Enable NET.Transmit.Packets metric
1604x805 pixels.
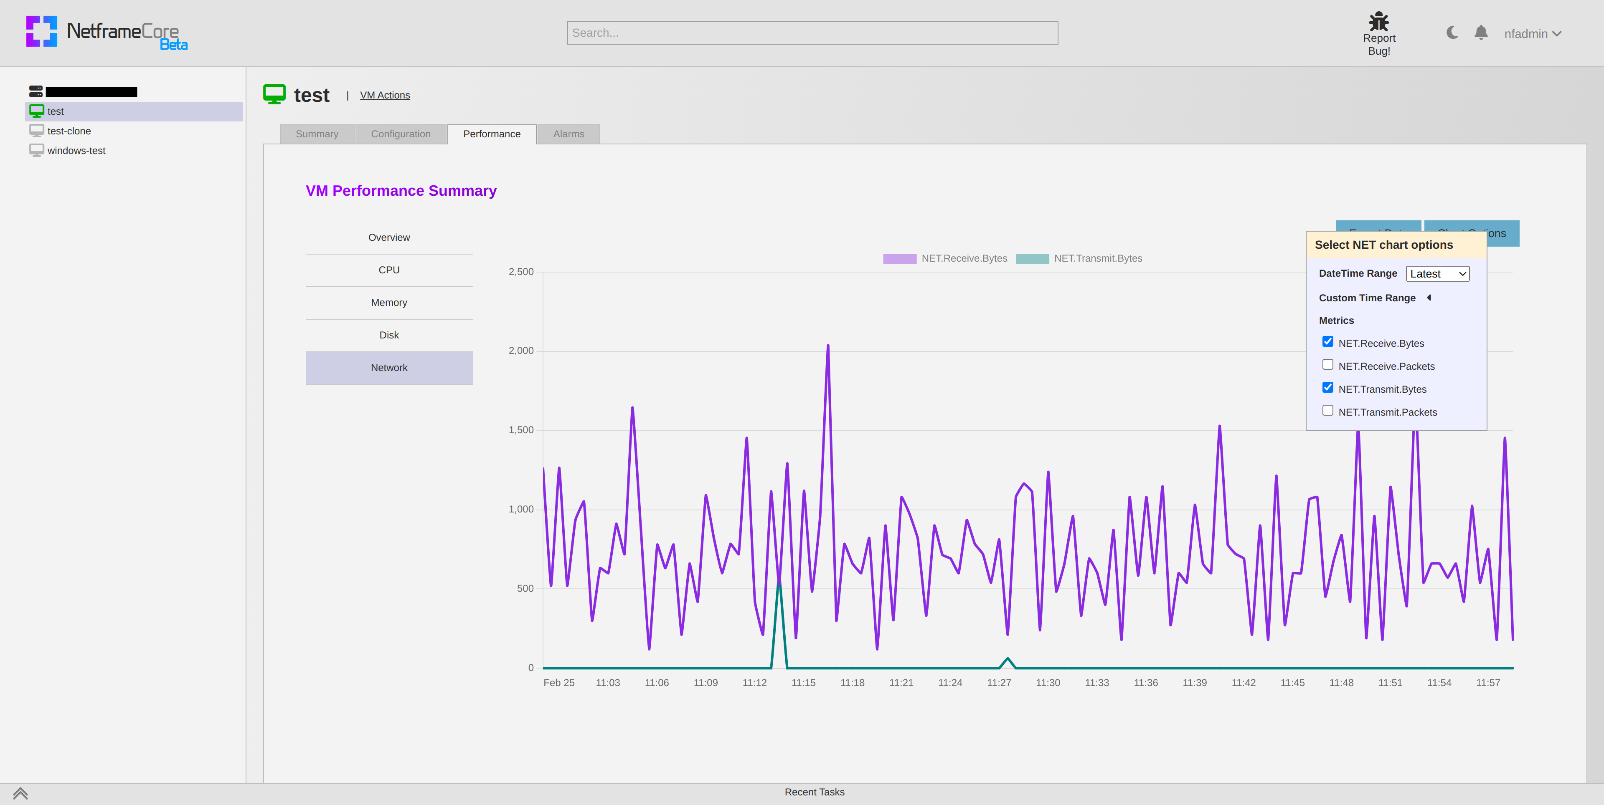pos(1327,411)
